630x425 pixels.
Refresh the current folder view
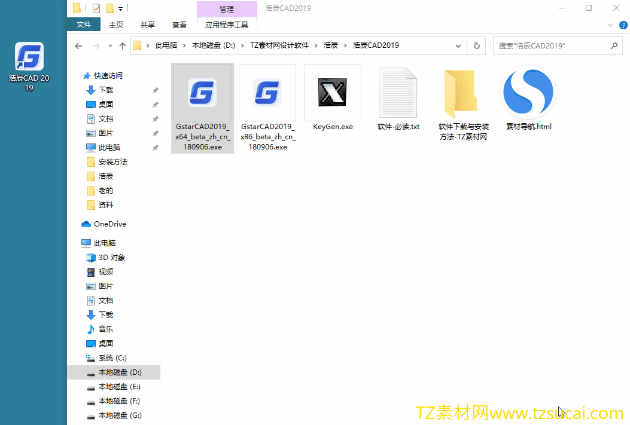click(476, 46)
